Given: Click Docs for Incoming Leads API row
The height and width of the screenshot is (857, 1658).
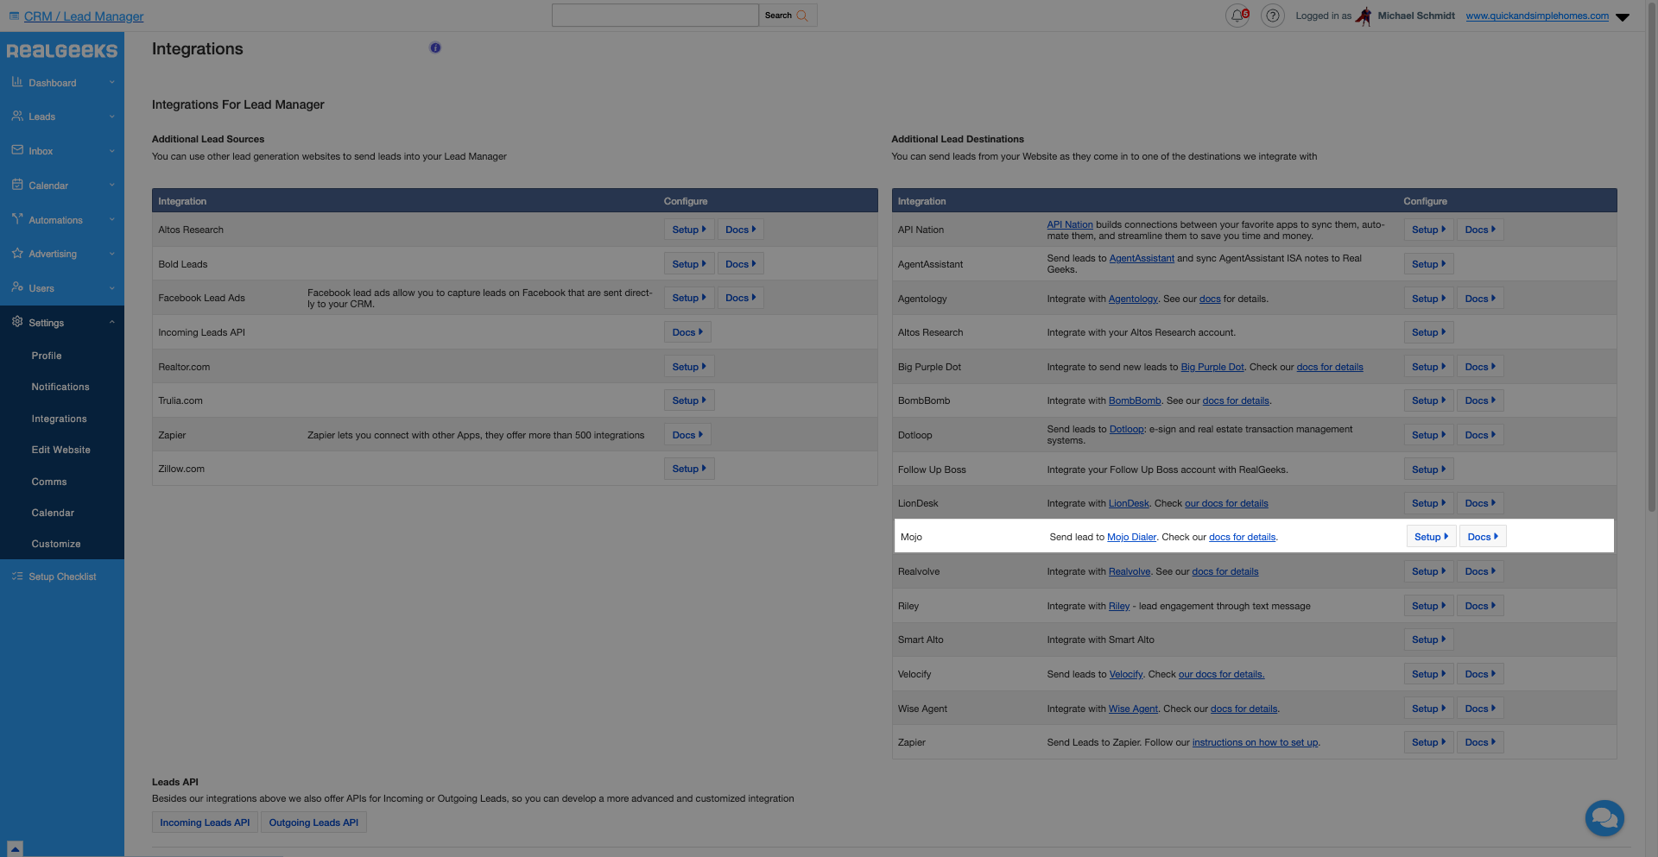Looking at the screenshot, I should [687, 332].
